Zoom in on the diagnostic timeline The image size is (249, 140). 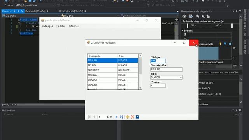click(198, 16)
